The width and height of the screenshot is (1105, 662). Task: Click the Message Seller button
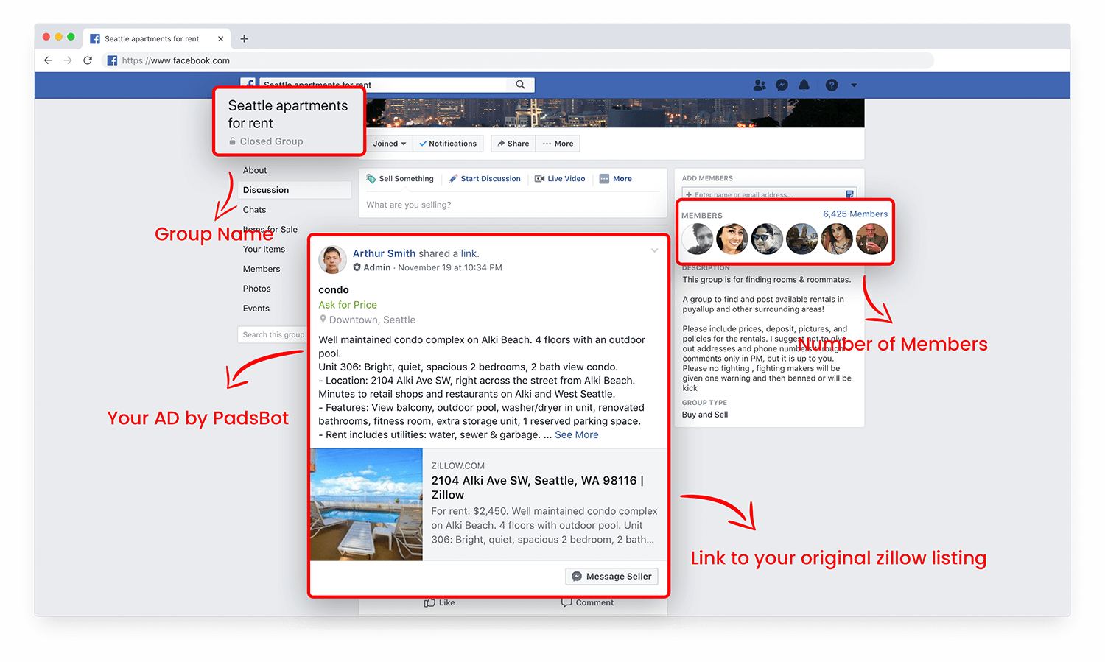(611, 577)
